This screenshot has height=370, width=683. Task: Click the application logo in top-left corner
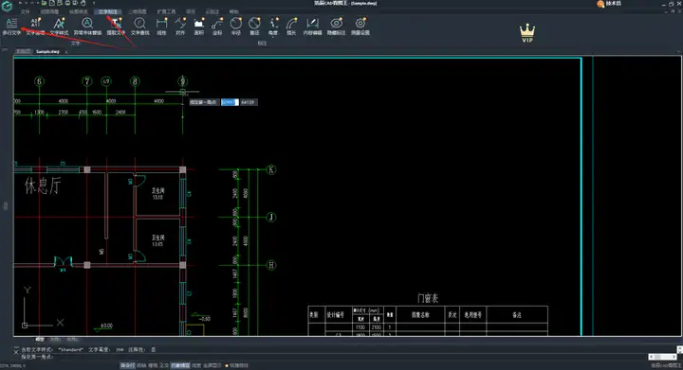click(7, 6)
